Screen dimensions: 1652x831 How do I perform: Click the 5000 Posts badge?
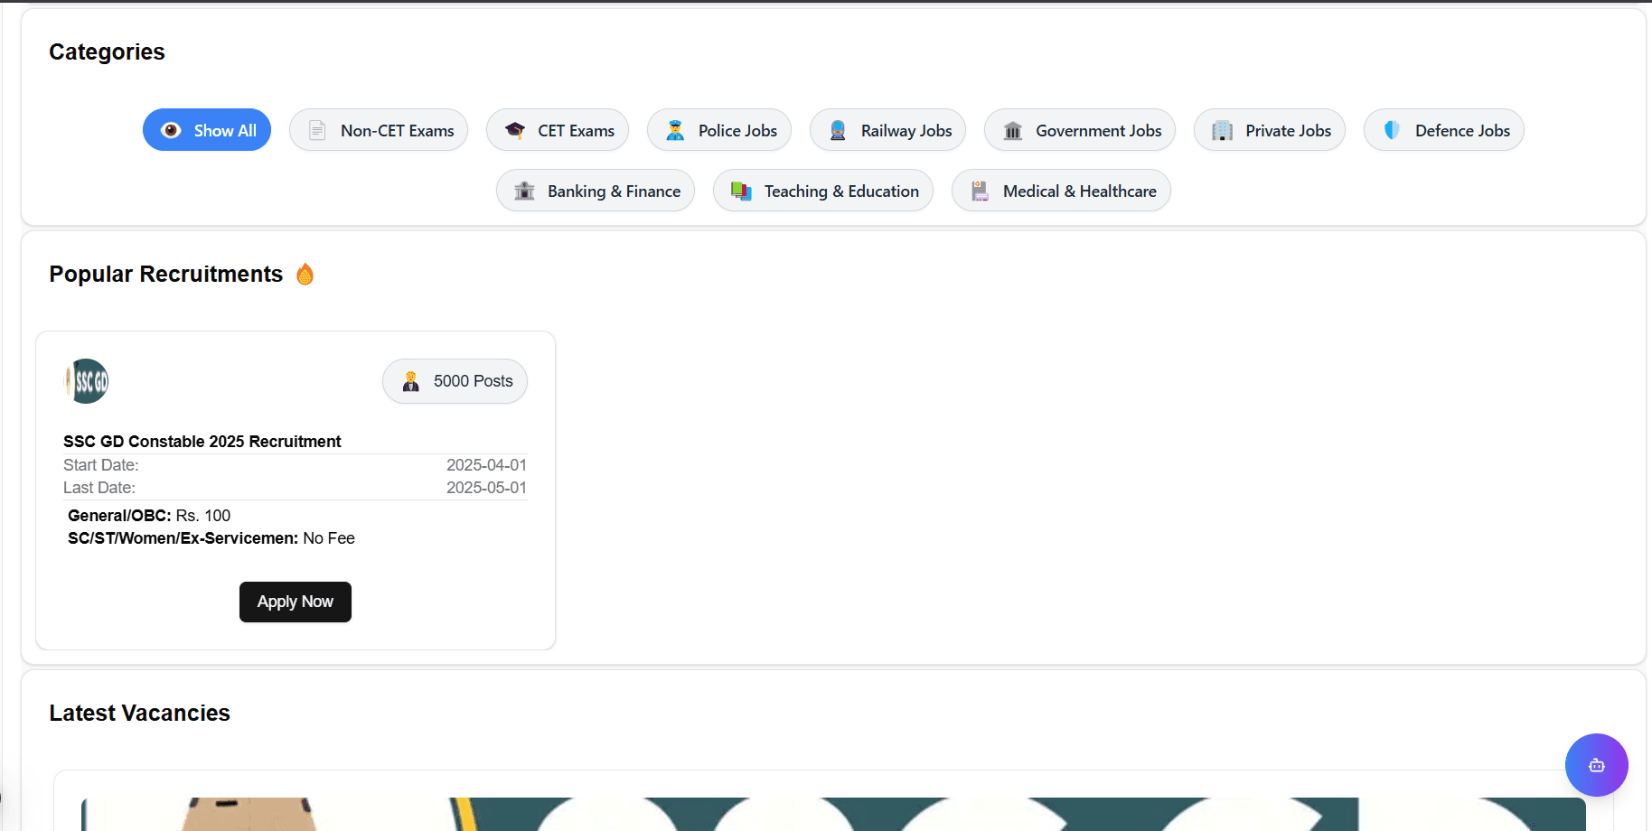[455, 381]
